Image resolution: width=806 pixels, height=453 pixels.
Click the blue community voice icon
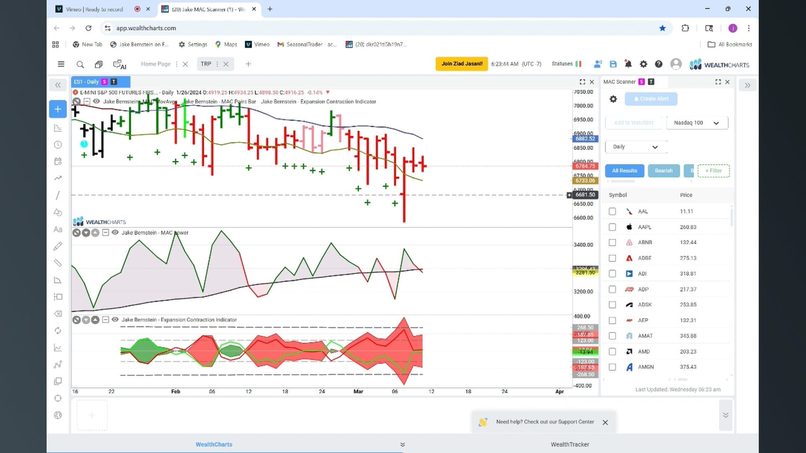[598, 64]
